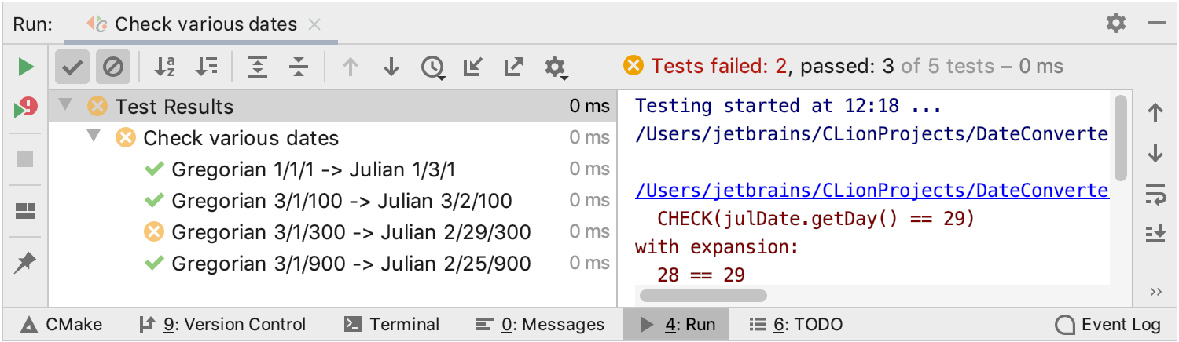Click the 28 == 29 expansion line
Viewport: 1179px width, 342px height.
click(x=701, y=275)
